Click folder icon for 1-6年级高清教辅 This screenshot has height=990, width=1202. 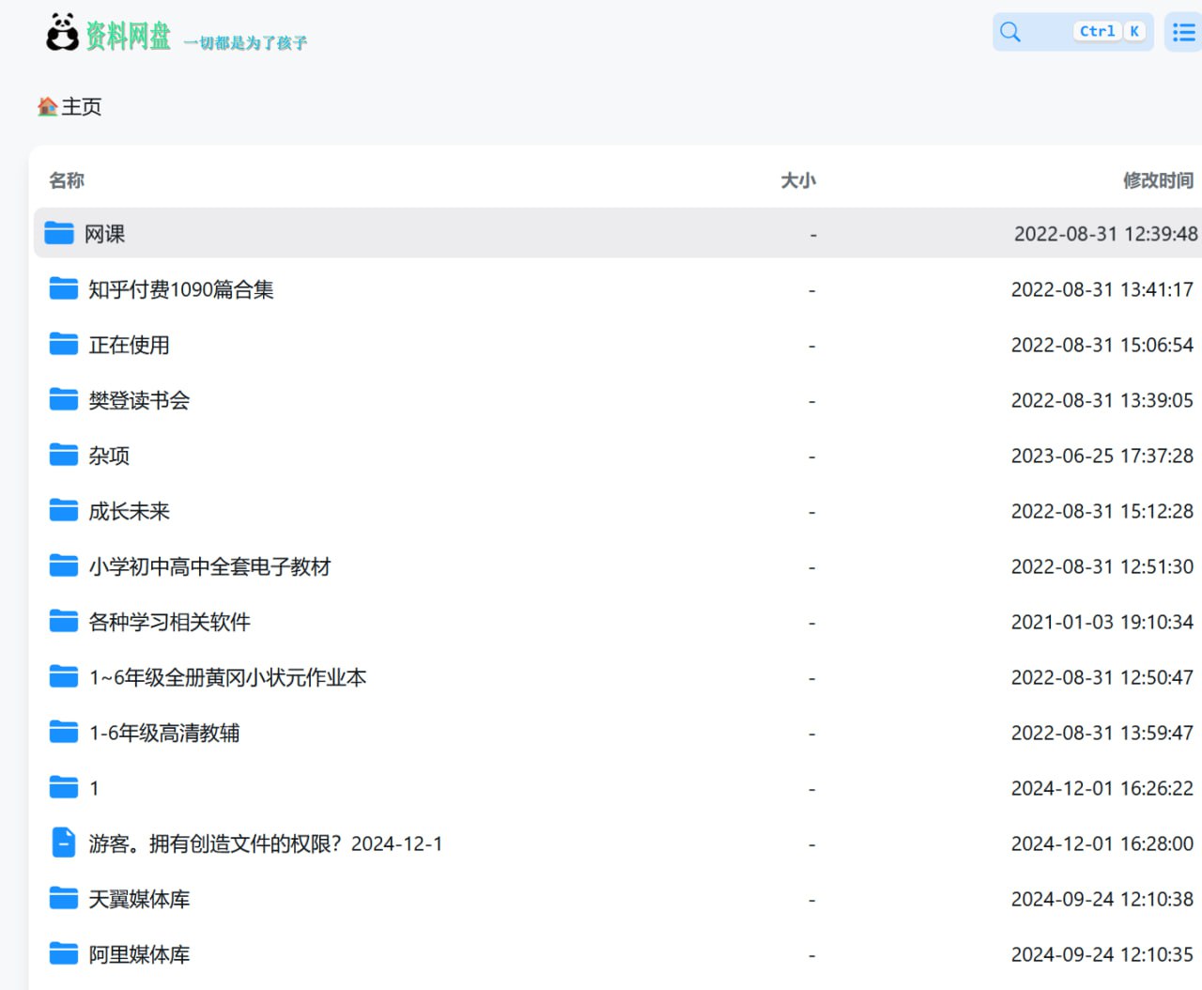[x=64, y=732]
